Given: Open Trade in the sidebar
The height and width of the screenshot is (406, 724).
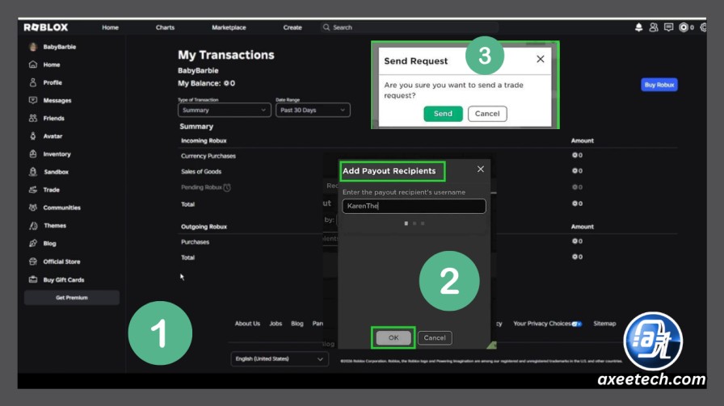Looking at the screenshot, I should 51,190.
